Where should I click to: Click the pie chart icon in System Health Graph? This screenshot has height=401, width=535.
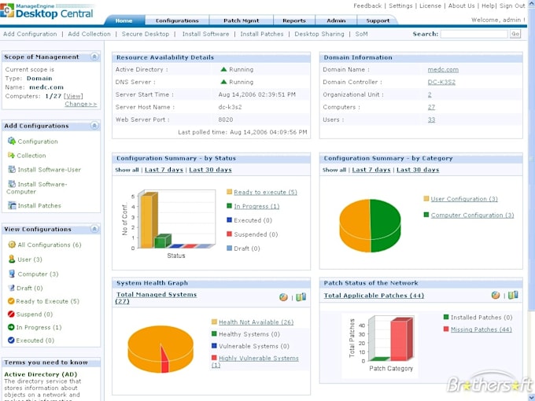(x=283, y=297)
